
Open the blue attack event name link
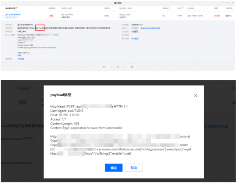(13, 14)
